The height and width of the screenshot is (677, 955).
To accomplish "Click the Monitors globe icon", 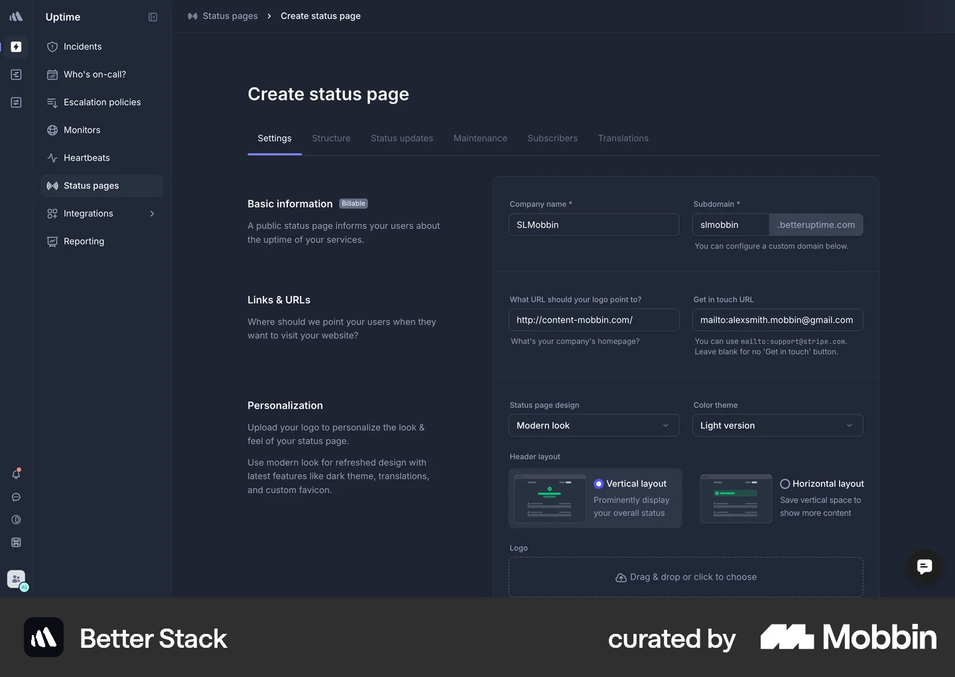I will [x=52, y=130].
